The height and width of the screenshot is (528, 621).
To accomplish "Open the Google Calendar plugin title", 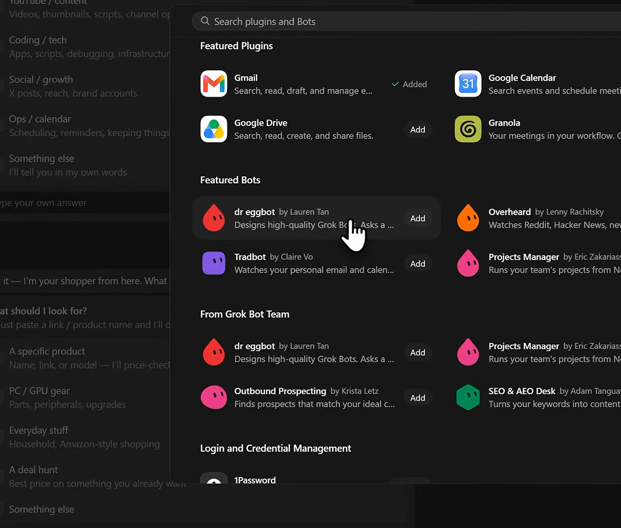I will [522, 78].
